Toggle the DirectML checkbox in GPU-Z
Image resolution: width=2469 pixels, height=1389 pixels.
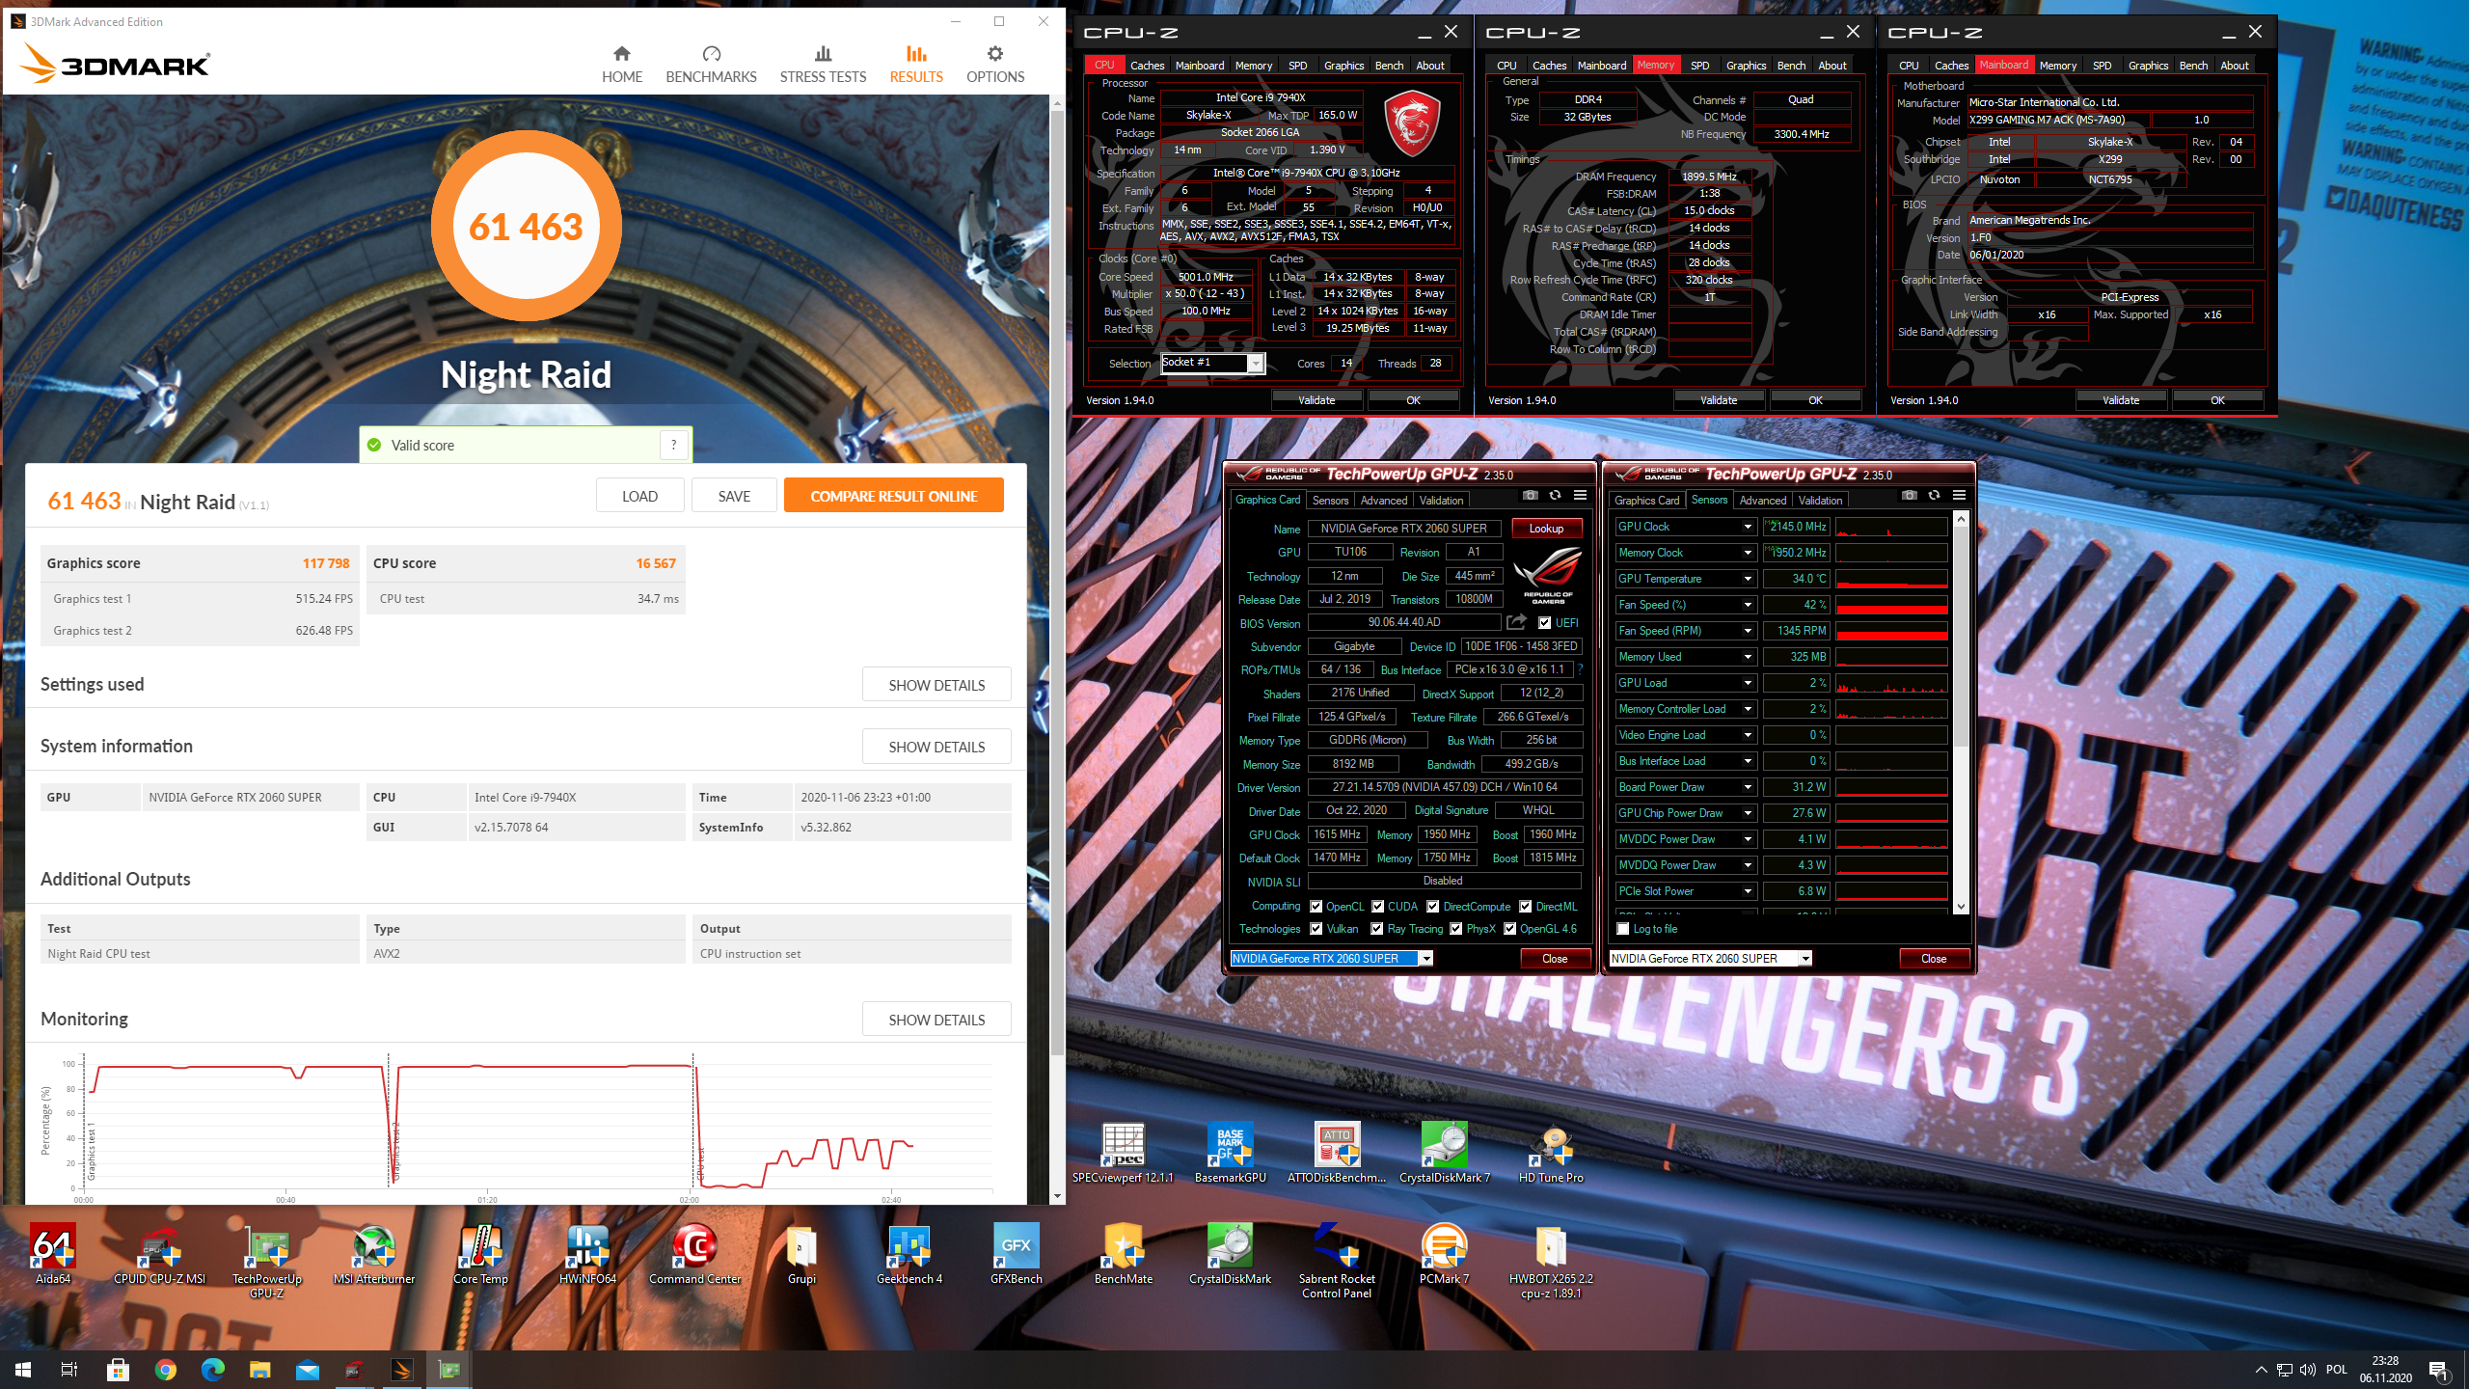point(1525,907)
